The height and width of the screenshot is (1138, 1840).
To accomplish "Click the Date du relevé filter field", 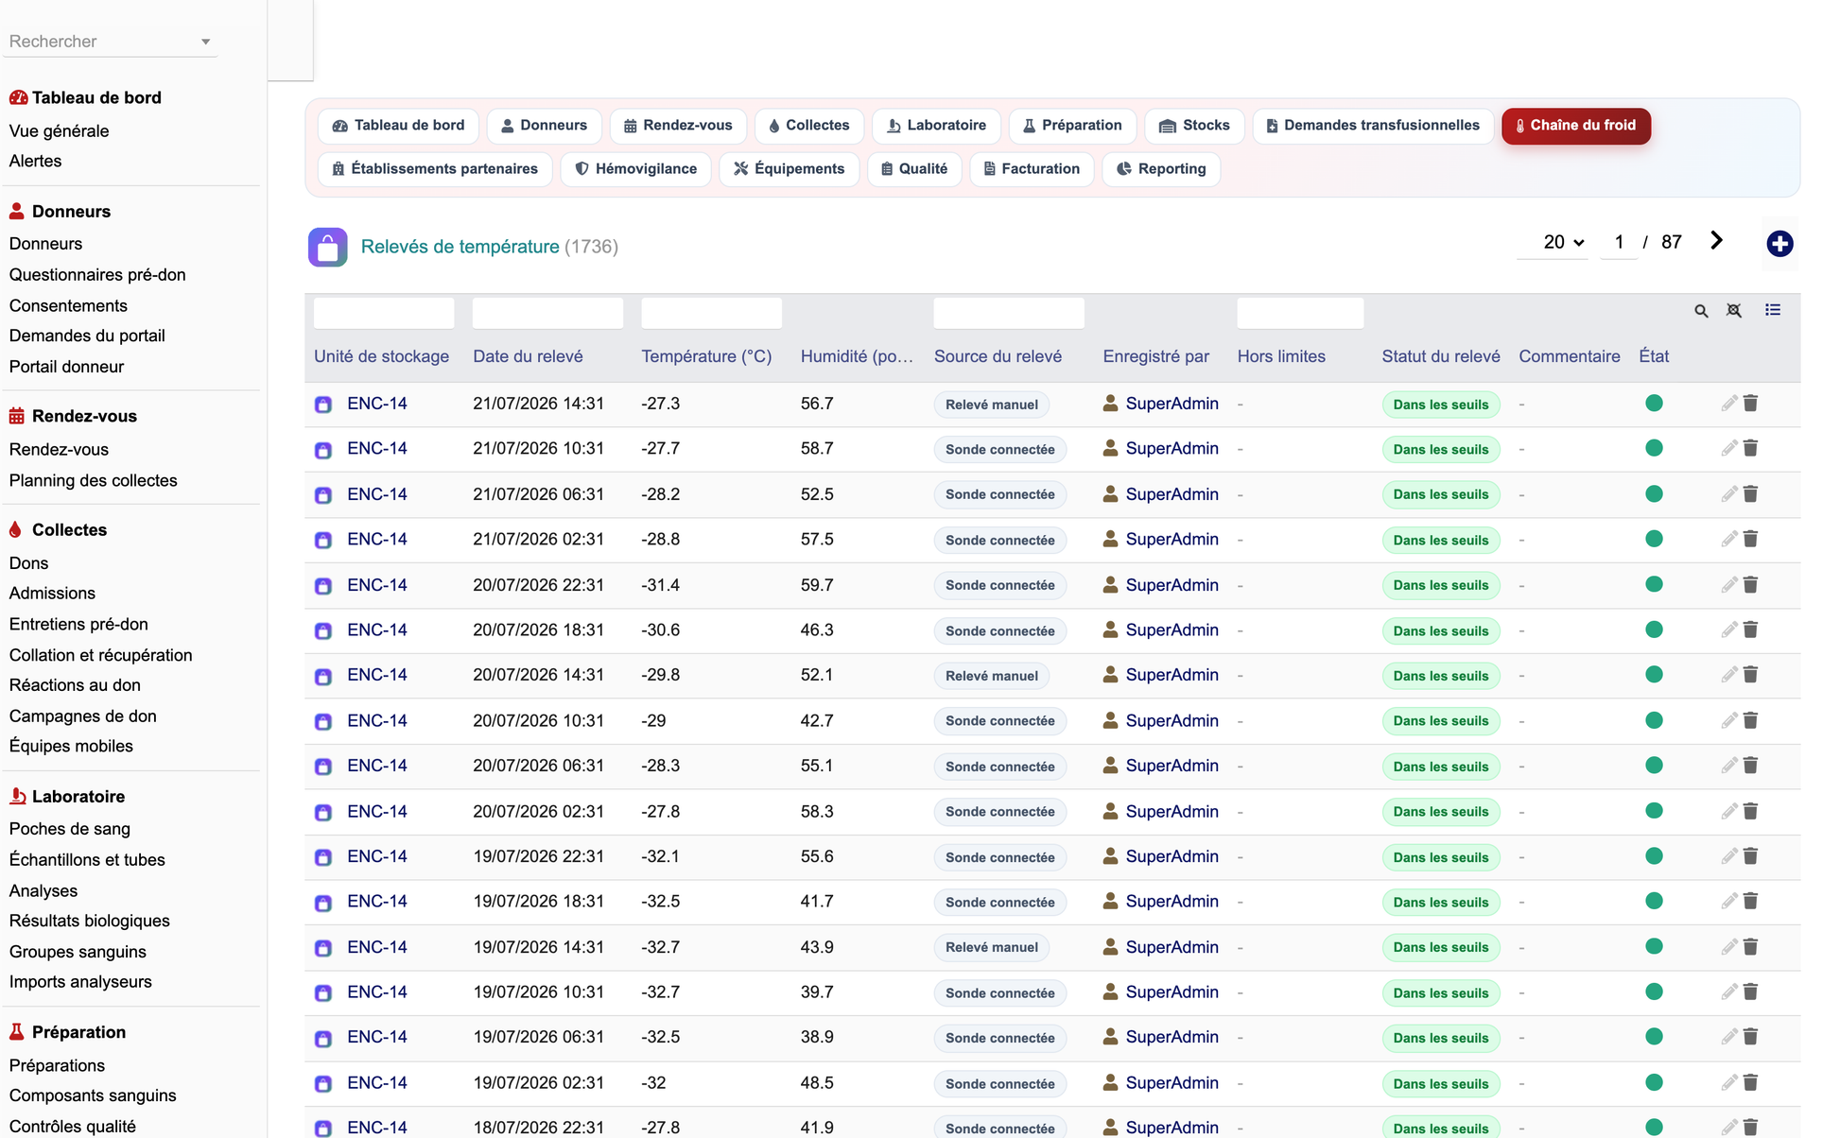I will pos(547,313).
